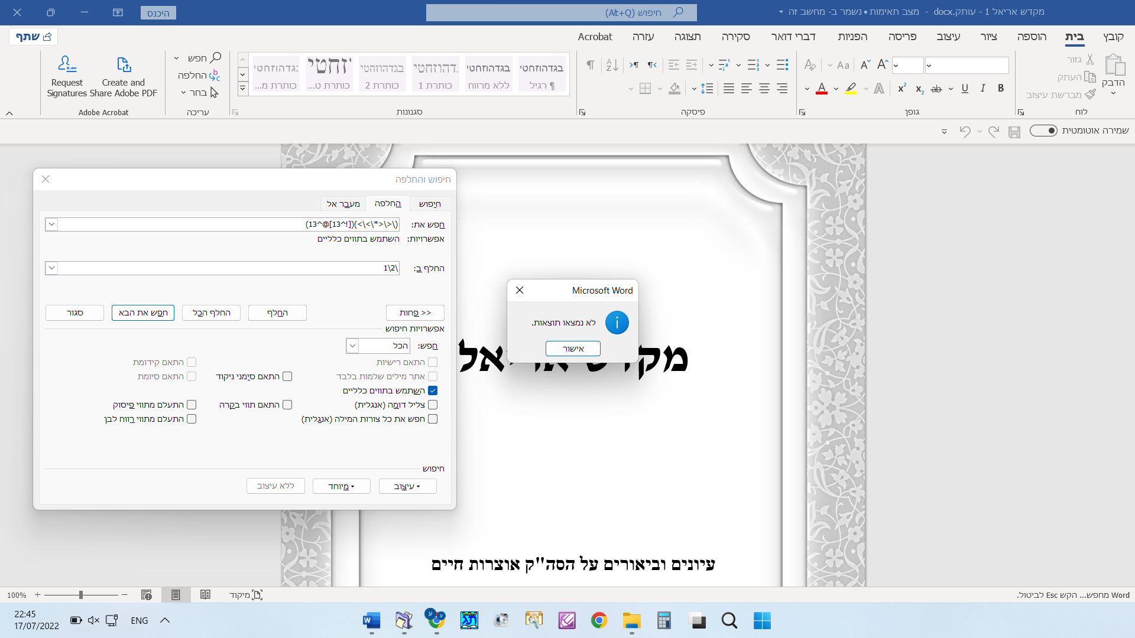
Task: Toggle the AutoSave switch
Action: 1043,131
